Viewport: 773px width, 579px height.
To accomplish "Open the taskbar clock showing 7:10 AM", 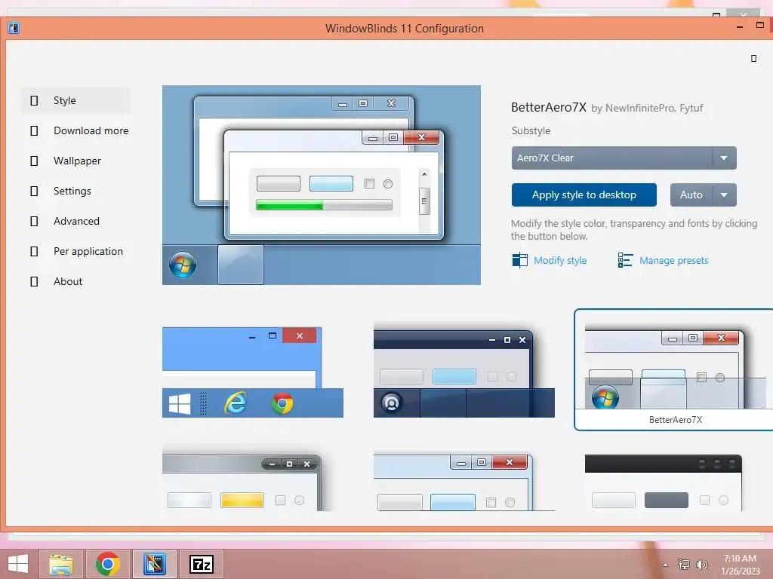I will pyautogui.click(x=740, y=564).
